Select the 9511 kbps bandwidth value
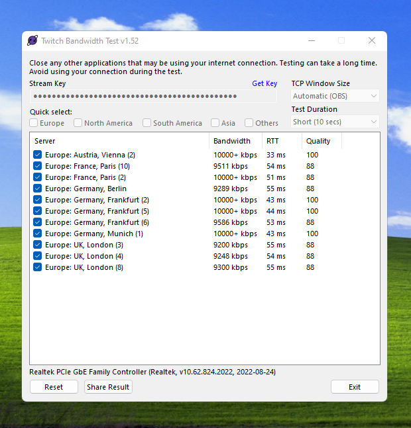 tap(231, 166)
